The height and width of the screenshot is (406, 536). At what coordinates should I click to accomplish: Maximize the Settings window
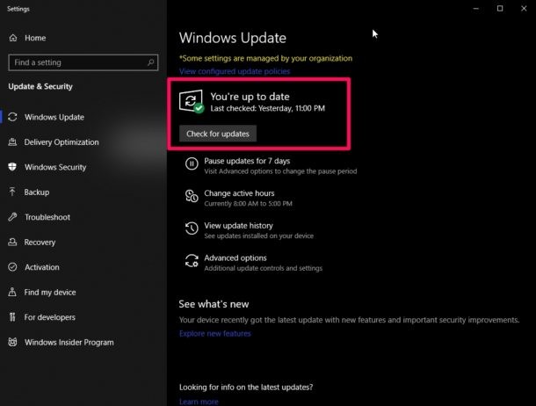(500, 9)
